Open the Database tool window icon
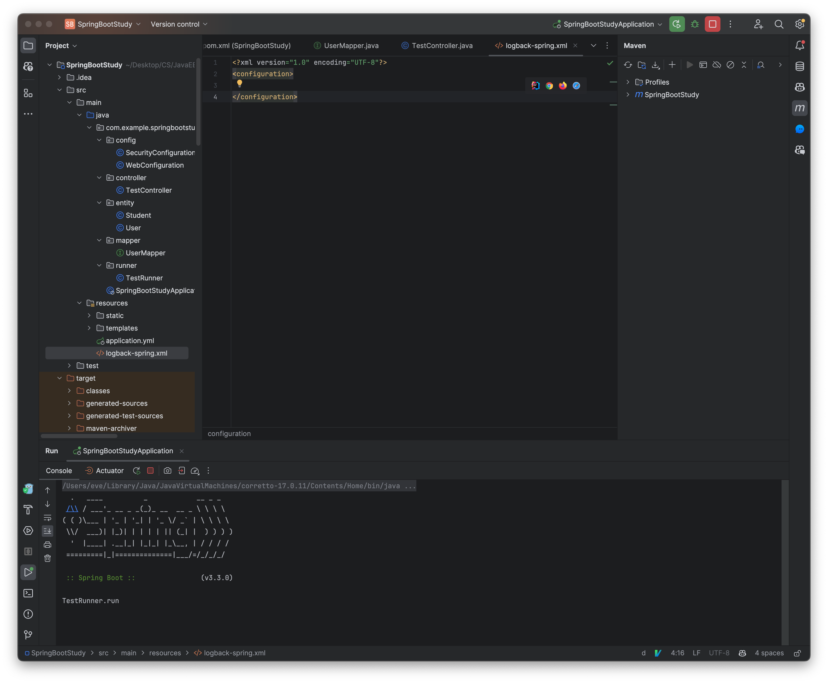This screenshot has width=828, height=683. tap(799, 66)
